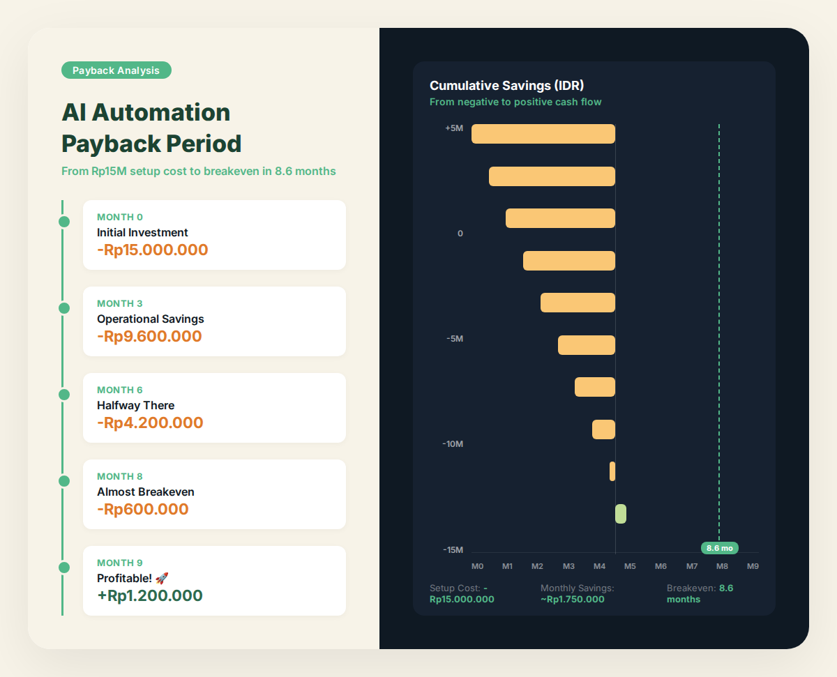Click the M3 axis tick label
The image size is (837, 677).
[x=569, y=566]
